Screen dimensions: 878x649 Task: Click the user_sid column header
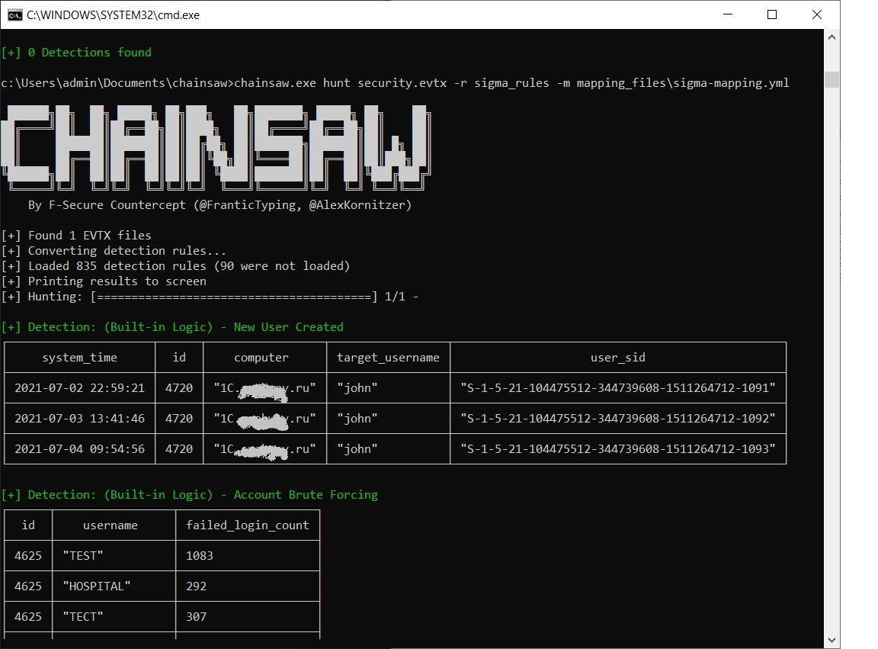pyautogui.click(x=618, y=358)
